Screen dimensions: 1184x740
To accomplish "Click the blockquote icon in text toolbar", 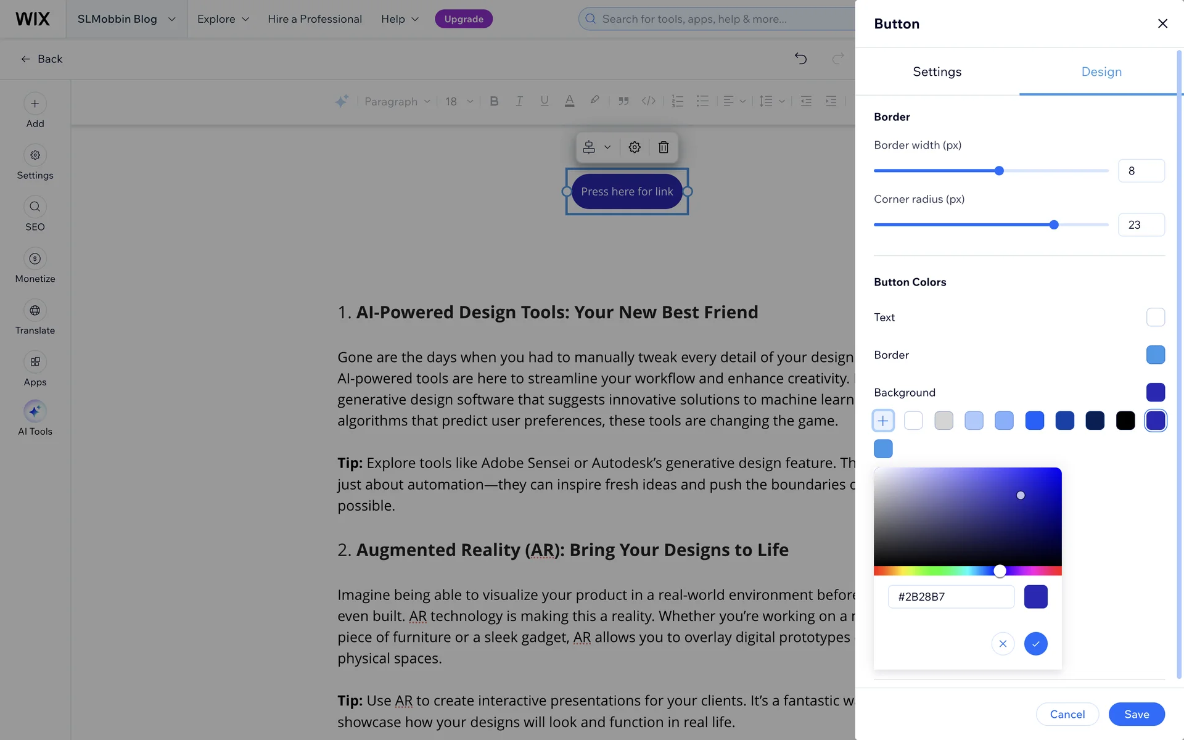I will tap(623, 101).
